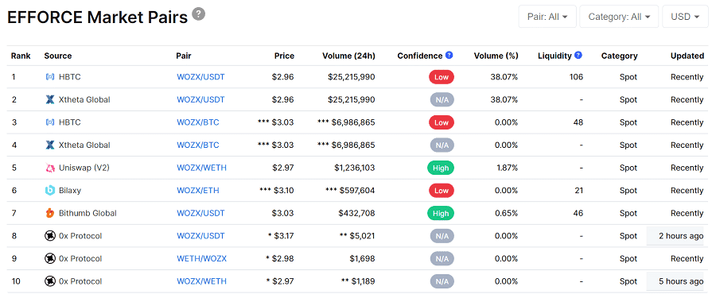Sort table by Updated column header
The image size is (716, 298).
tap(687, 56)
